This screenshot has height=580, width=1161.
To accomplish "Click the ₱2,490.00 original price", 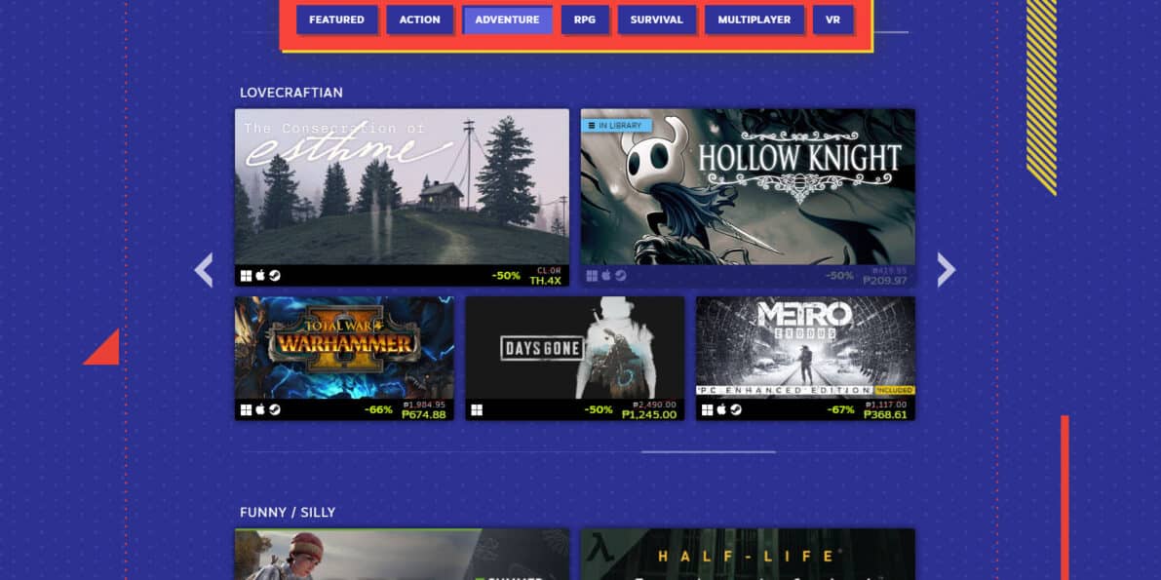I will click(654, 405).
